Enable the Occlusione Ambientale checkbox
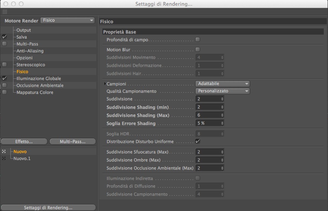Viewport: 328px width, 211px height. click(x=4, y=85)
